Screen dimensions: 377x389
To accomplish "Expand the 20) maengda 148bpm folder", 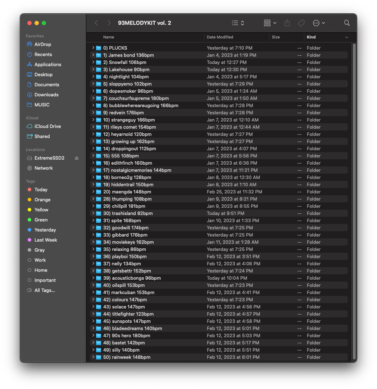I will coord(93,192).
